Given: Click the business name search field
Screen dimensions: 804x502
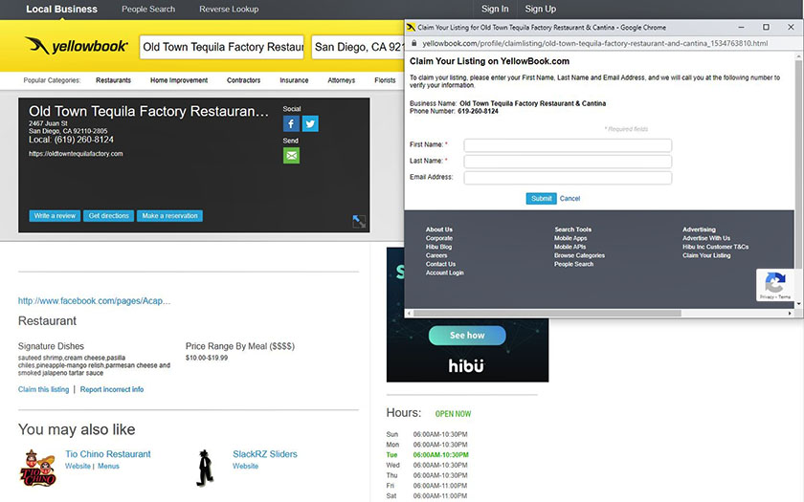Looking at the screenshot, I should pos(222,47).
